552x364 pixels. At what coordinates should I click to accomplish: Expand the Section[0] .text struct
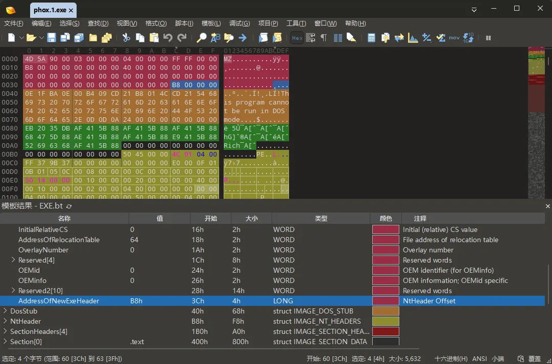point(5,342)
